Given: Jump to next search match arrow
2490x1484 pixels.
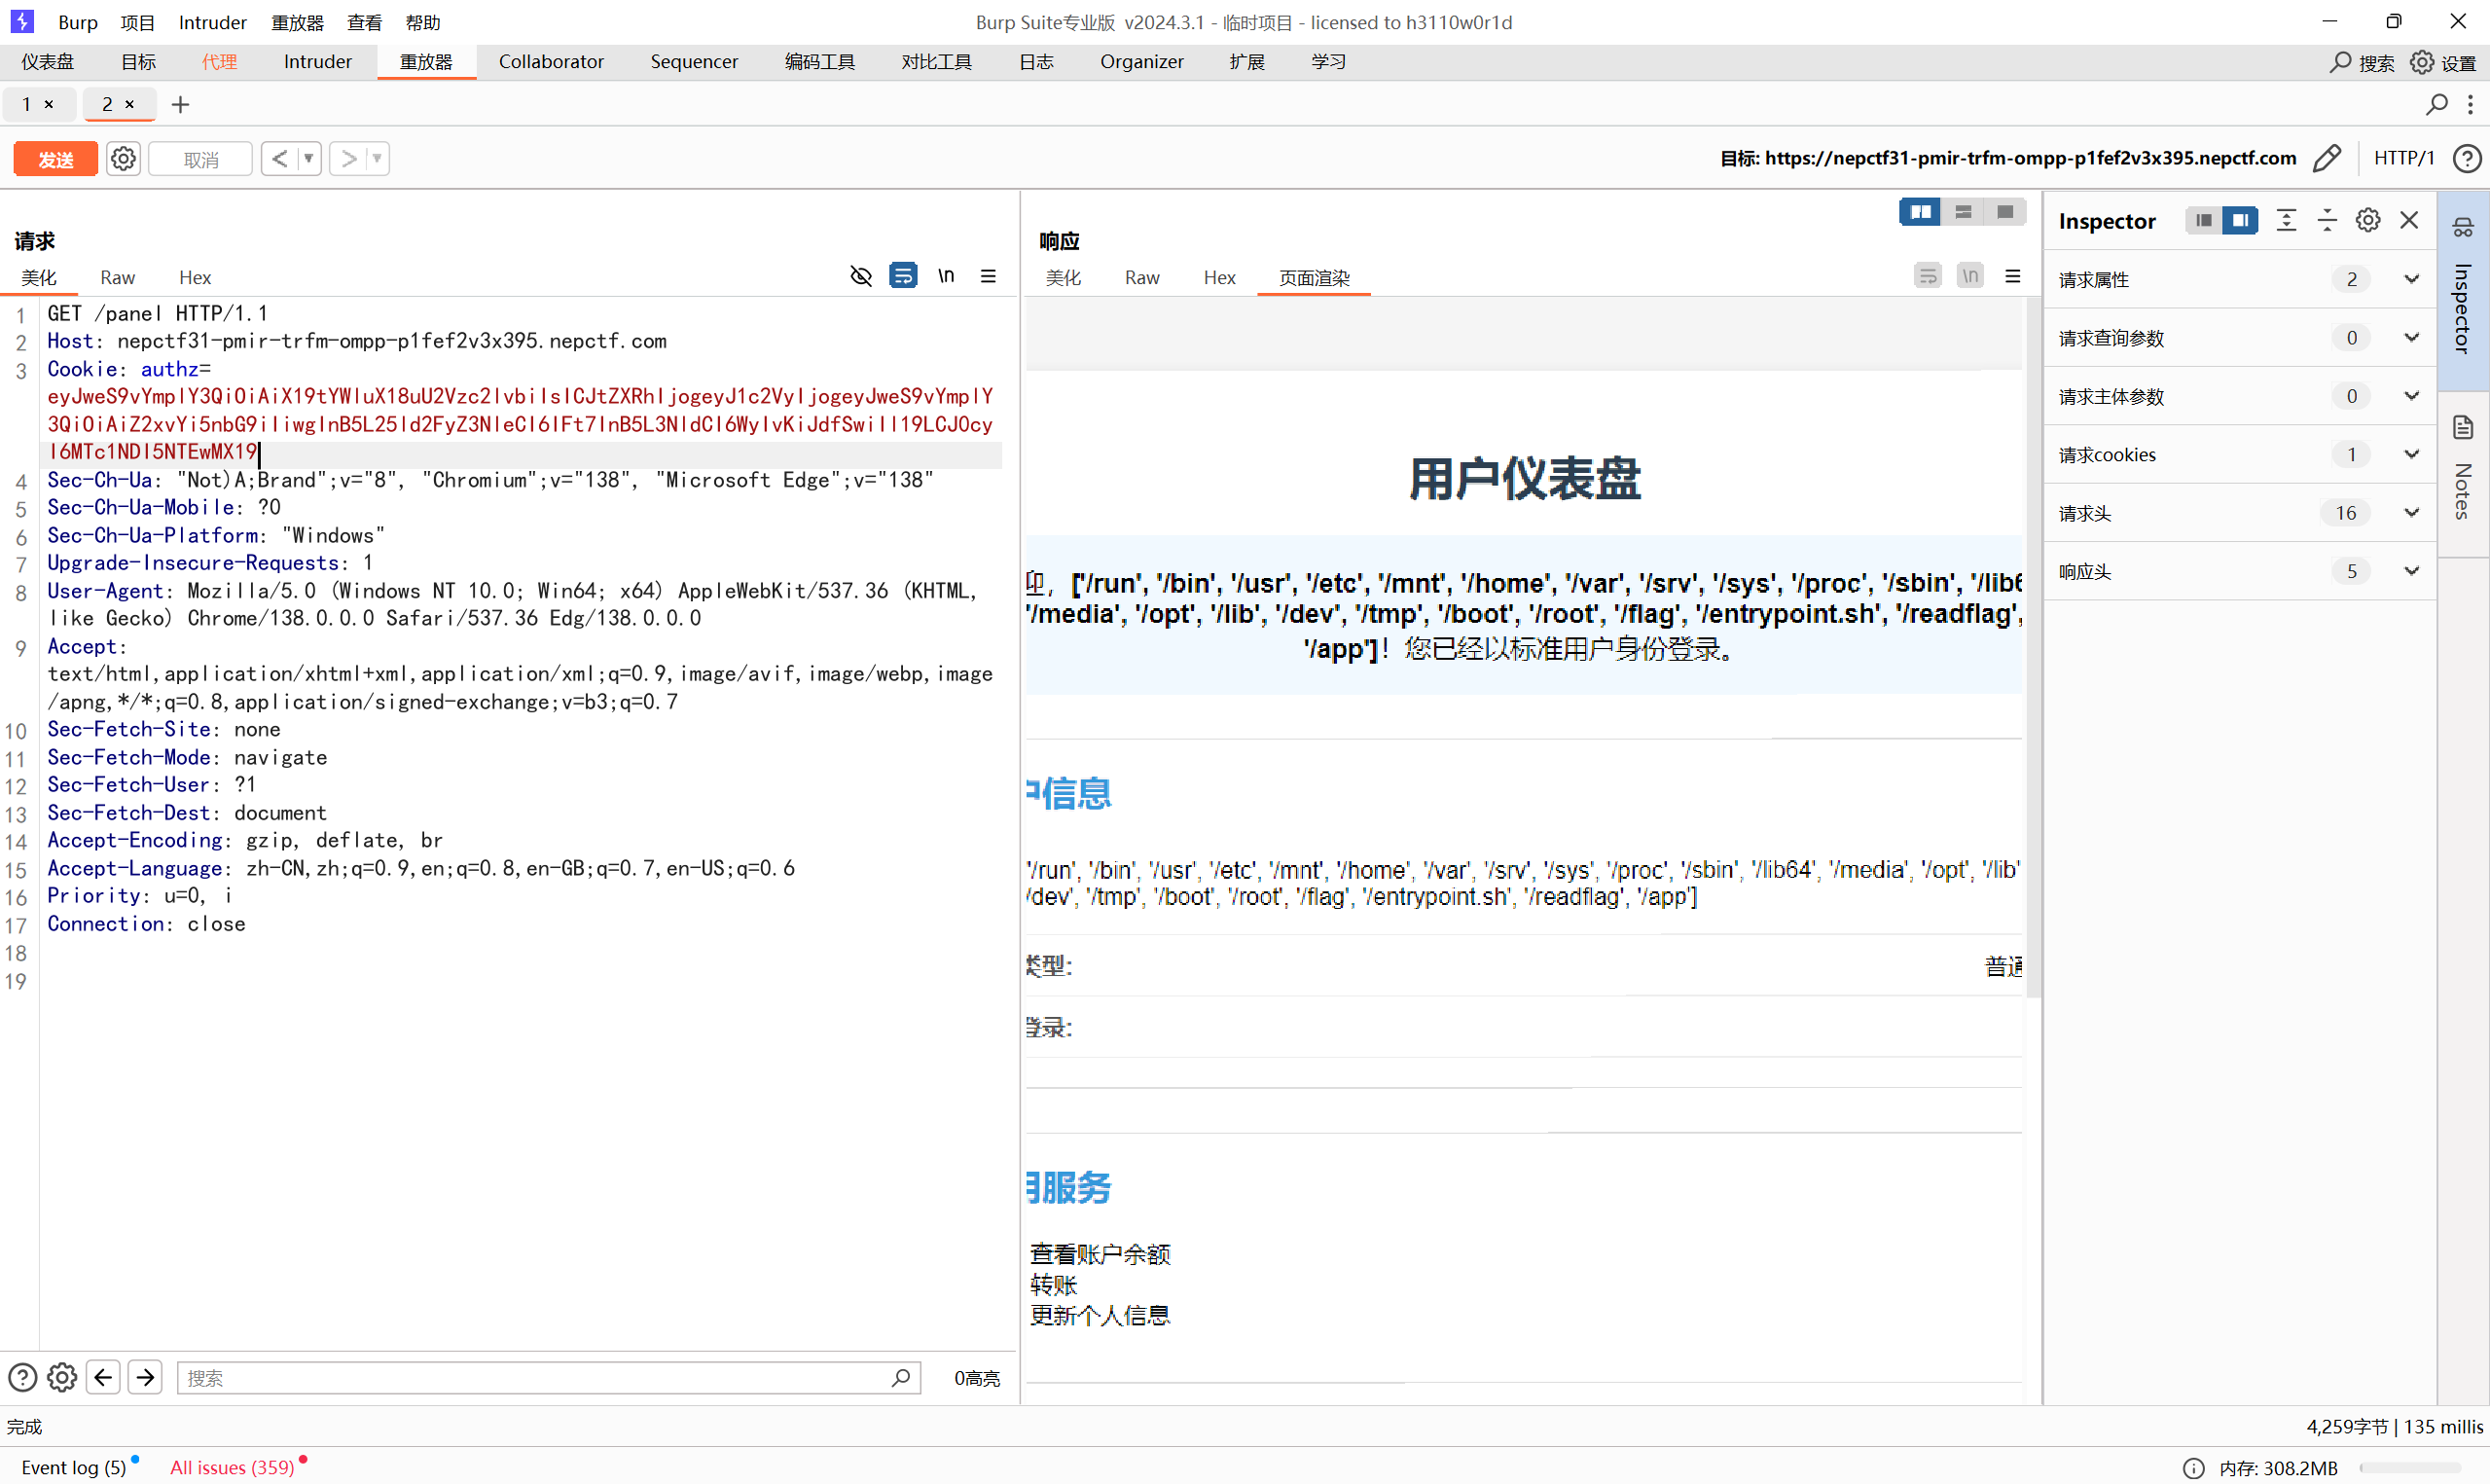Looking at the screenshot, I should (145, 1377).
